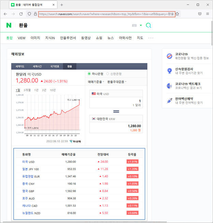The image size is (213, 223).
Task: Click the browser address bar URL
Action: click(x=106, y=14)
